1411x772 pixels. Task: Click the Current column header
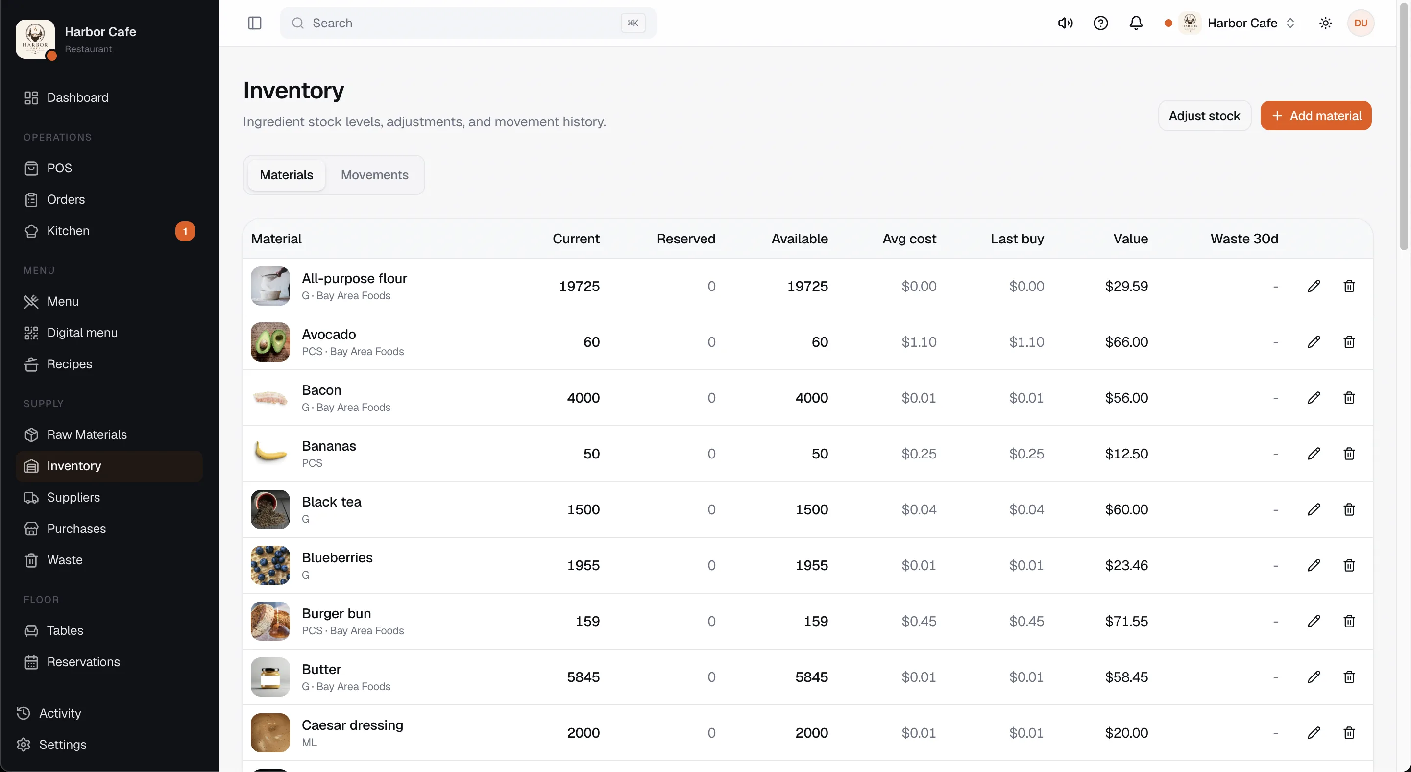pos(576,239)
